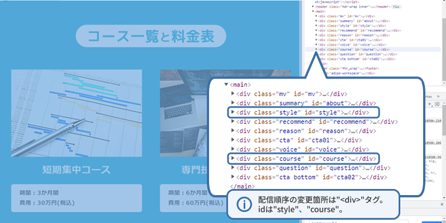Show more Styles sidebar tabs with the chevron
446x223 pixels.
coord(438,96)
